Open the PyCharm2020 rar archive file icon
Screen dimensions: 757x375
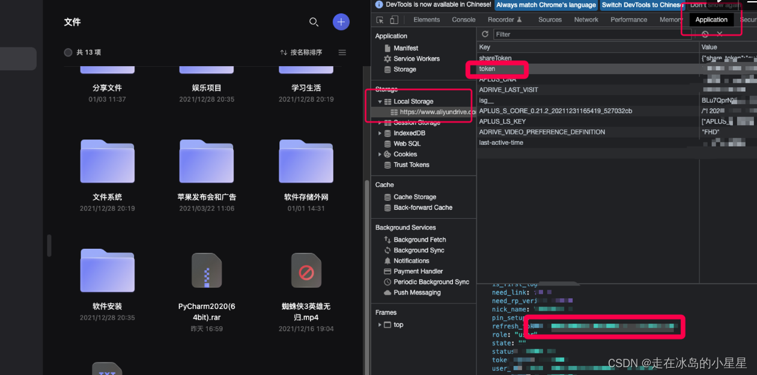(206, 271)
